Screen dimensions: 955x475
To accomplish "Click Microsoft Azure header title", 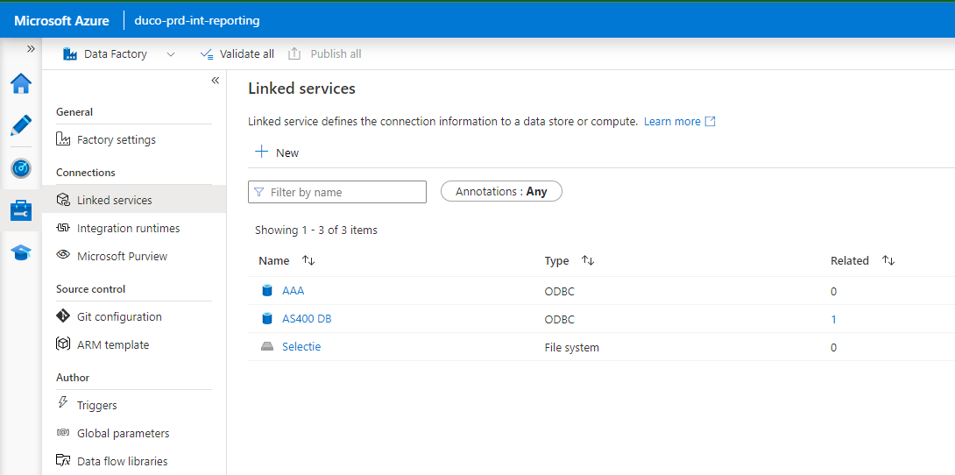I will point(61,21).
